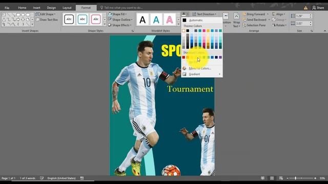
Task: Click the proofing icon in status bar
Action: [x=42, y=178]
